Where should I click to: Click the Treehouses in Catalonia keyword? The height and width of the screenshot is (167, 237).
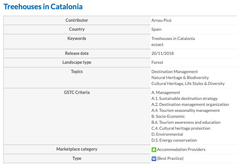click(x=173, y=38)
